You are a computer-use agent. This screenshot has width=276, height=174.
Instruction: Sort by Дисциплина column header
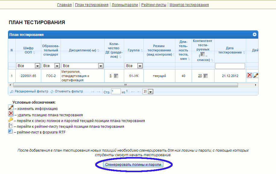82,50
